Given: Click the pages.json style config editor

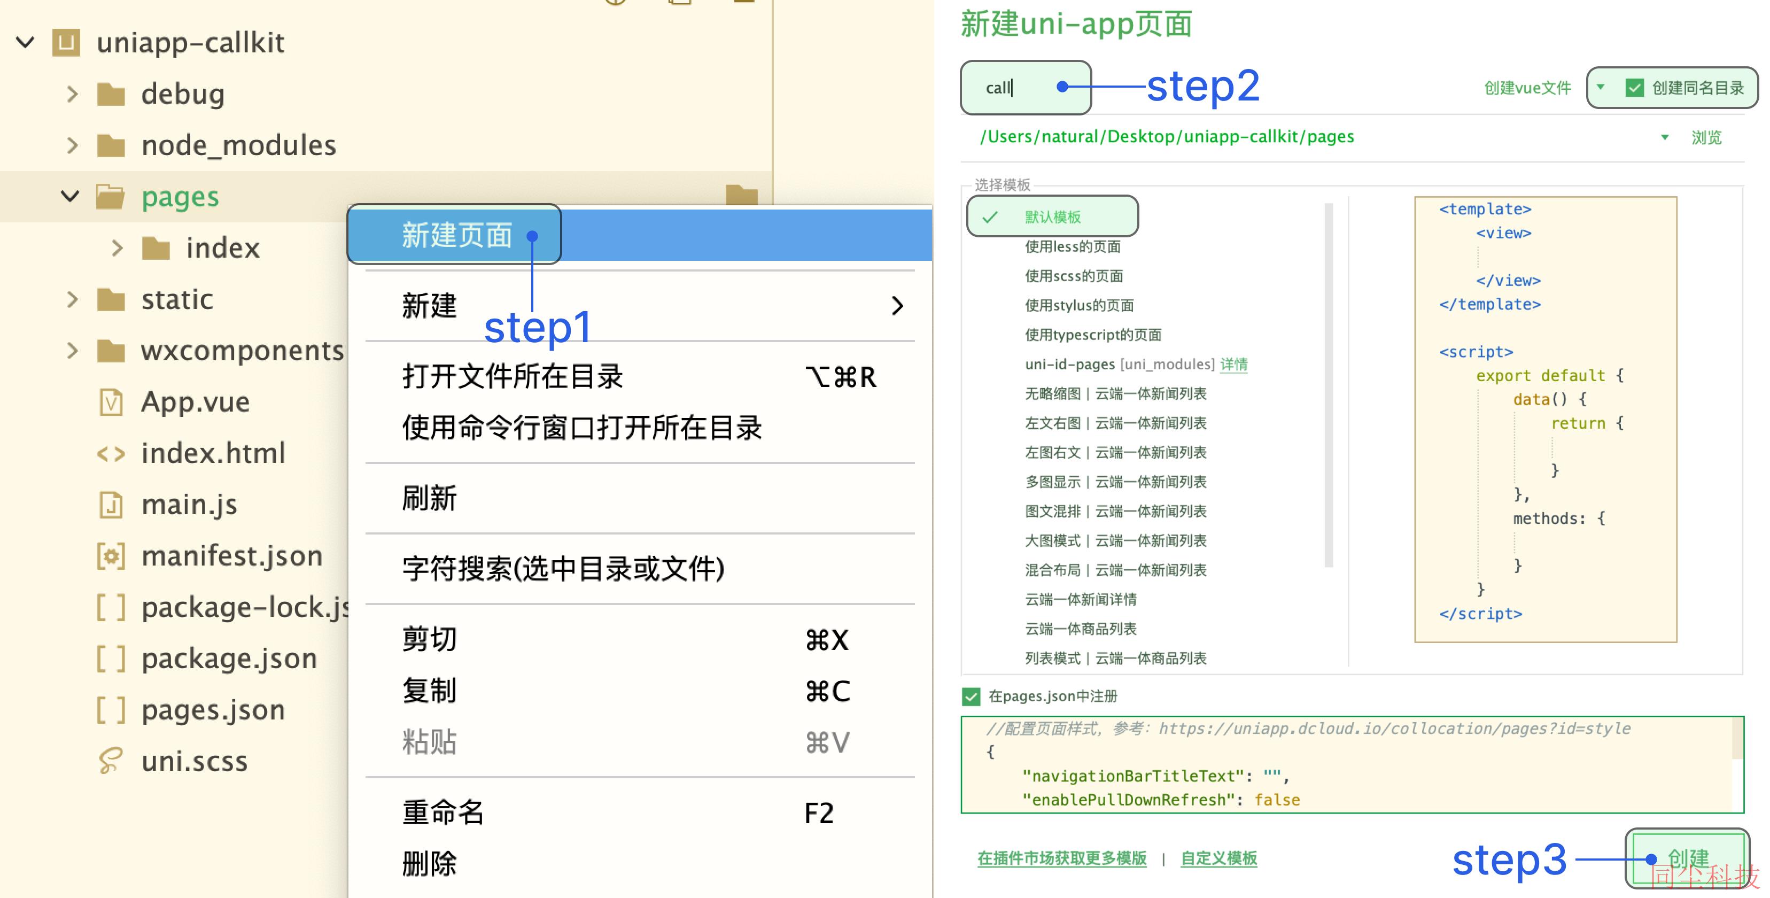Looking at the screenshot, I should coord(1352,765).
